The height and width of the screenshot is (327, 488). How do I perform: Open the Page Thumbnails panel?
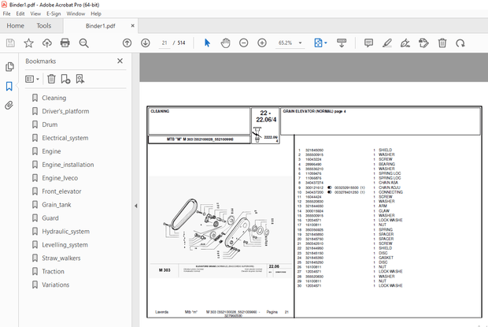[x=9, y=67]
